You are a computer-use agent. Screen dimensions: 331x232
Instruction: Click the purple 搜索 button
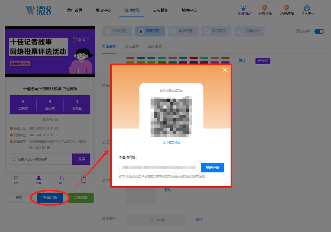click(81, 159)
